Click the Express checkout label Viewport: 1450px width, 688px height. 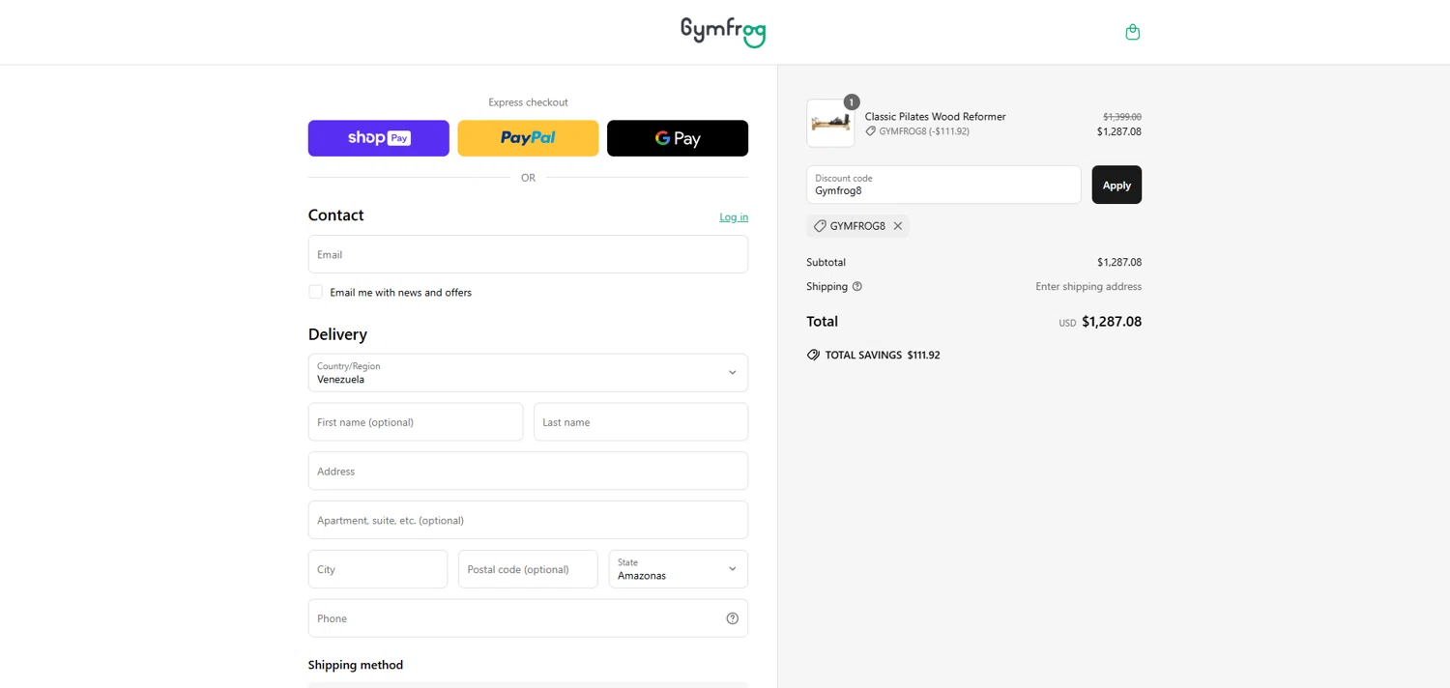coord(528,102)
